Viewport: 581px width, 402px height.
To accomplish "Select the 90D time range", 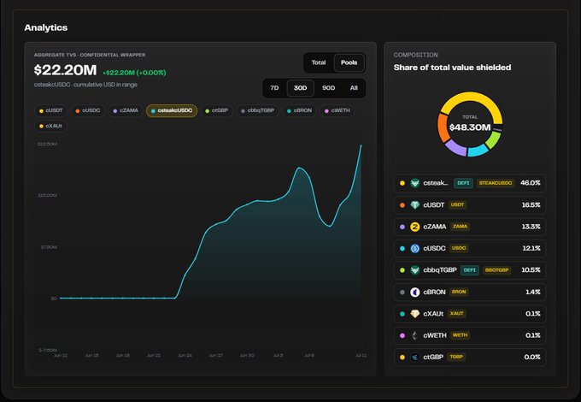I will 328,88.
